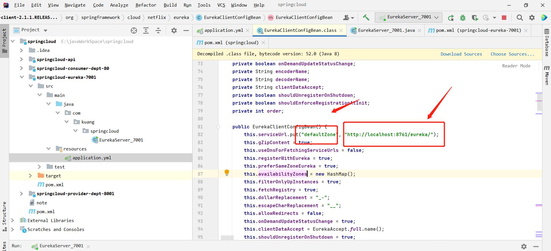This screenshot has width=551, height=251.
Task: Close the EurekaServer_7001.java tab
Action: (419, 30)
